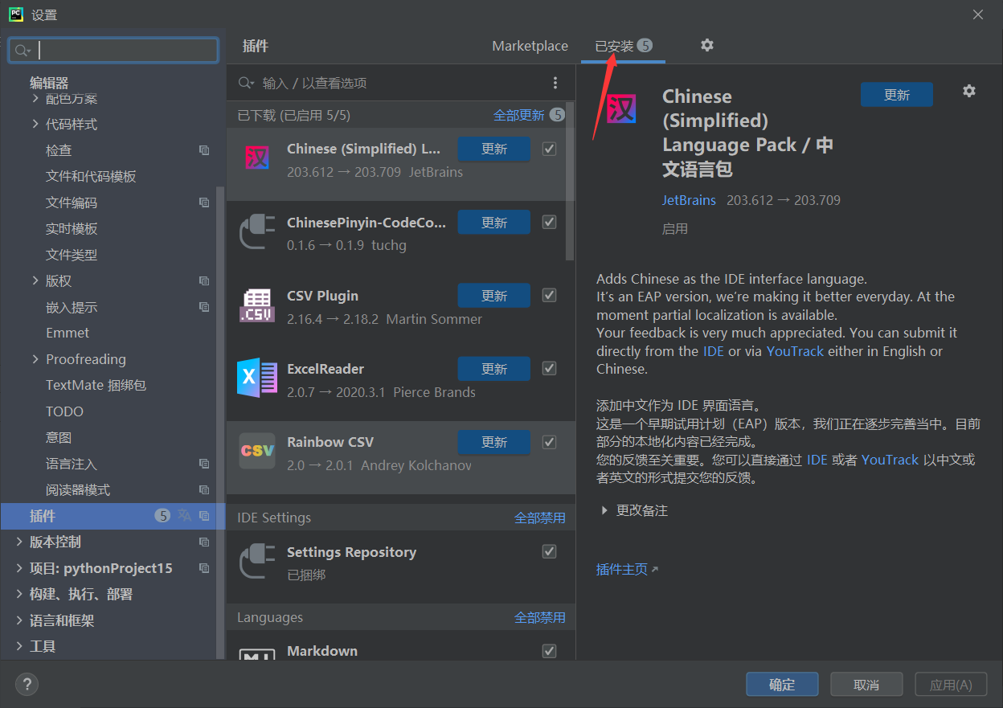Uncheck the Settings Repository plugin

[550, 551]
